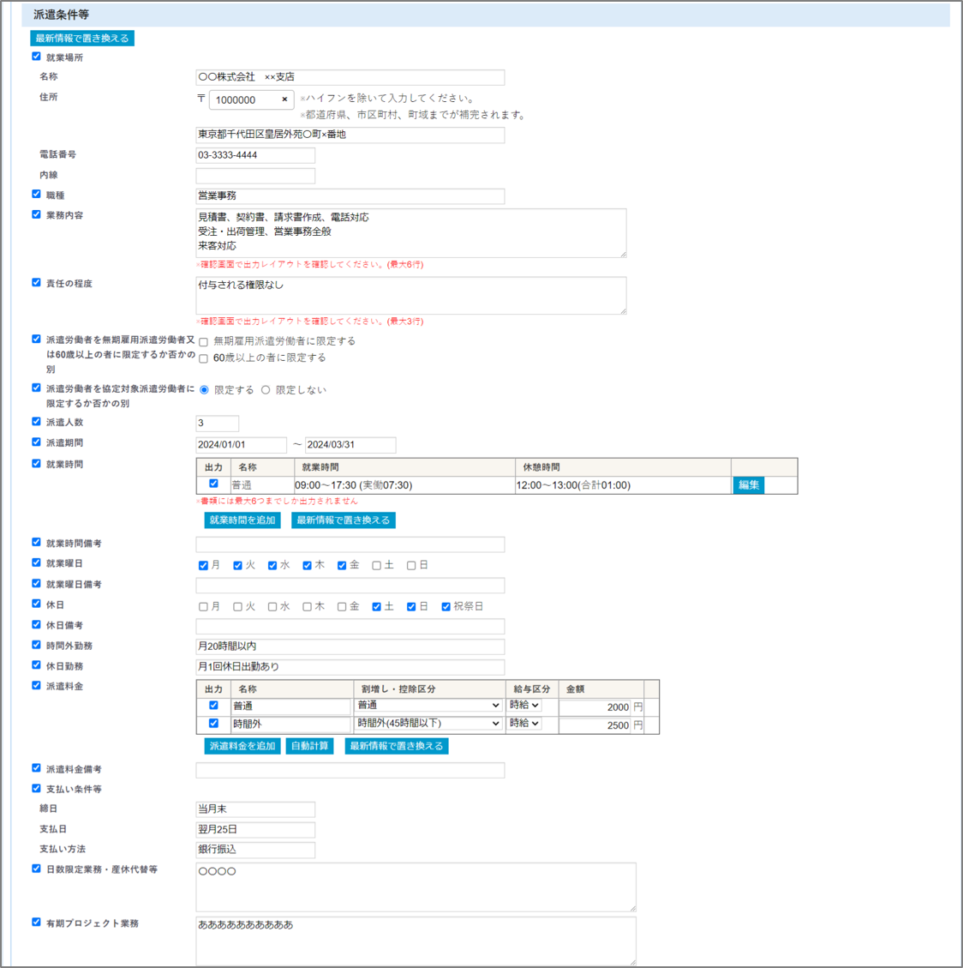The image size is (963, 968).
Task: Check 無期雇用派遣労働者に限定する option
Action: click(204, 342)
